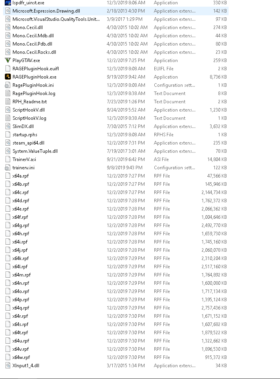The width and height of the screenshot is (280, 379).
Task: Click the ScriptHookV.dll file icon
Action: [7, 110]
